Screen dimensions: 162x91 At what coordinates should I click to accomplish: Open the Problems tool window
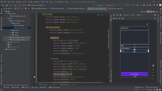[16, 87]
